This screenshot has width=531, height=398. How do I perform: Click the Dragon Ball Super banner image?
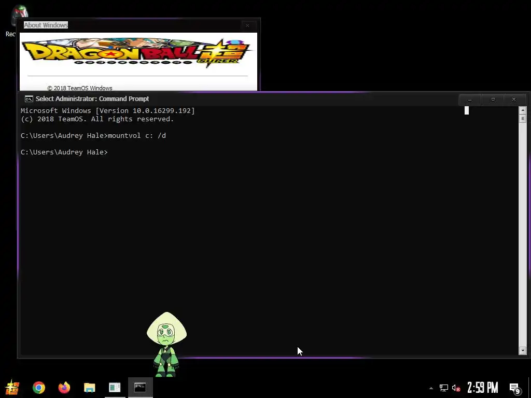(x=137, y=52)
